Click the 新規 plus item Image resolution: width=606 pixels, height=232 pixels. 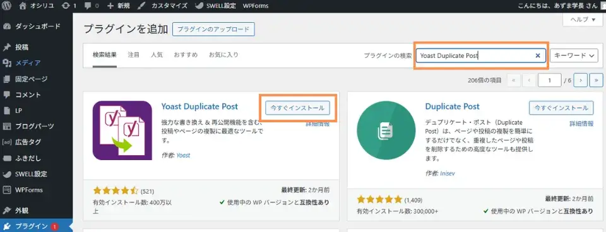coord(119,6)
